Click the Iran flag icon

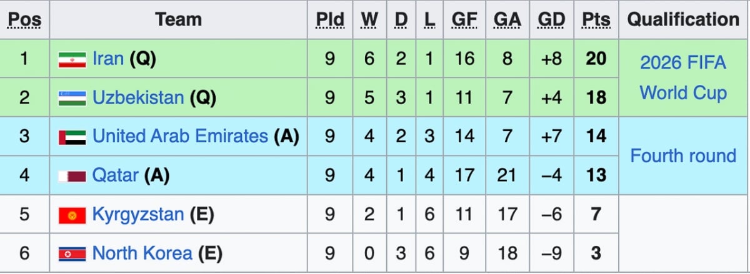[72, 59]
